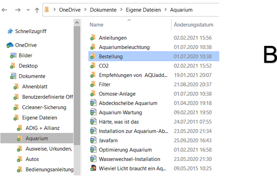Click the forward navigation arrow
This screenshot has width=277, height=177.
[x=18, y=10]
